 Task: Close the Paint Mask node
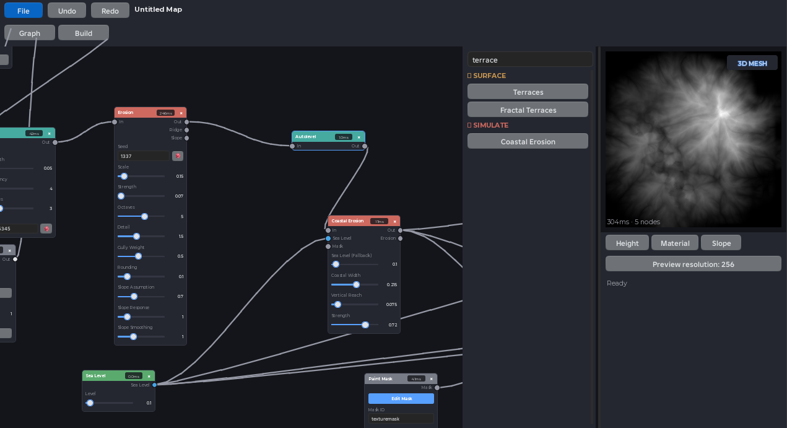tap(431, 379)
